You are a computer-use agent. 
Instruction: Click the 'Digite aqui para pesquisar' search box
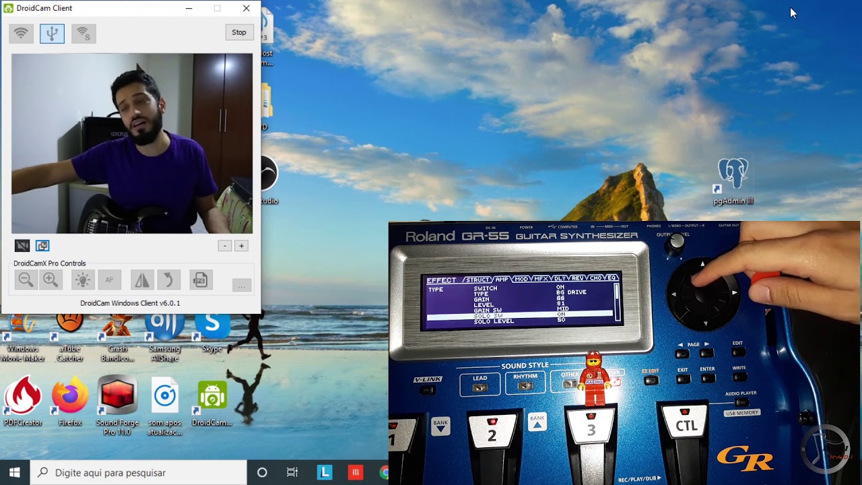139,473
